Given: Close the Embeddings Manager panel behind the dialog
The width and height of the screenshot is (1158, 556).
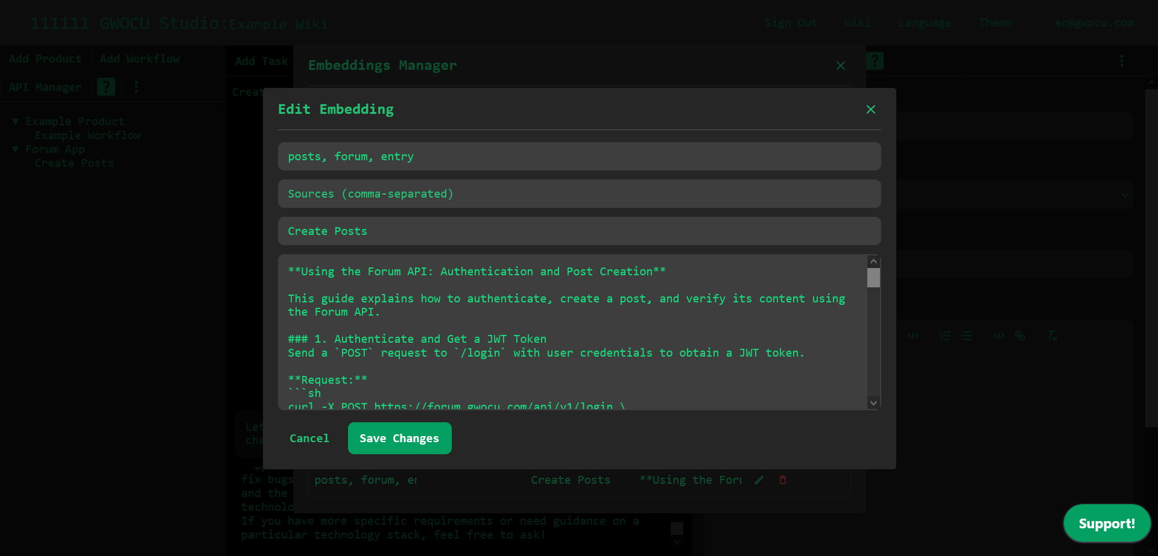Looking at the screenshot, I should point(840,66).
